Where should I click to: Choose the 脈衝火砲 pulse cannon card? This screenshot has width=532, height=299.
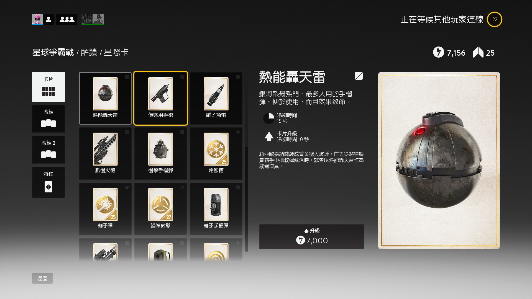(105, 154)
